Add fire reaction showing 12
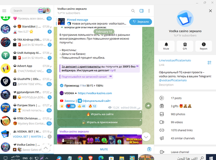Screen dimensions: 216x160 [x=92, y=106]
